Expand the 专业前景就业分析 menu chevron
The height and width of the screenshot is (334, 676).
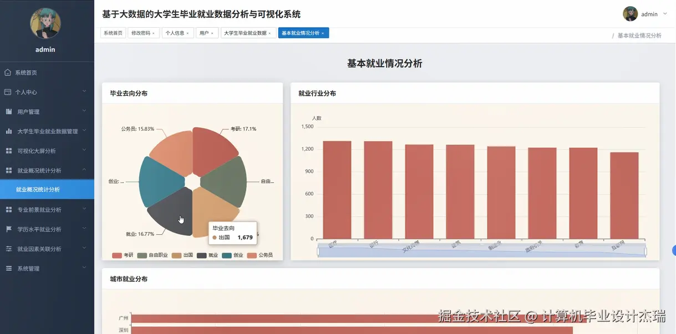pos(84,209)
